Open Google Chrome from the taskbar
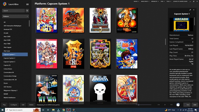The width and height of the screenshot is (199, 112). [64, 110]
